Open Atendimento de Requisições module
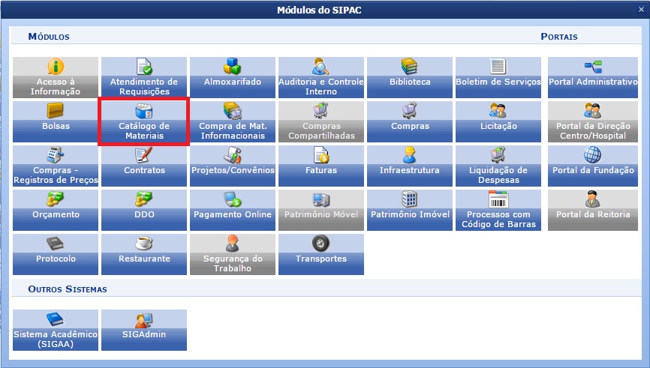 pos(144,77)
